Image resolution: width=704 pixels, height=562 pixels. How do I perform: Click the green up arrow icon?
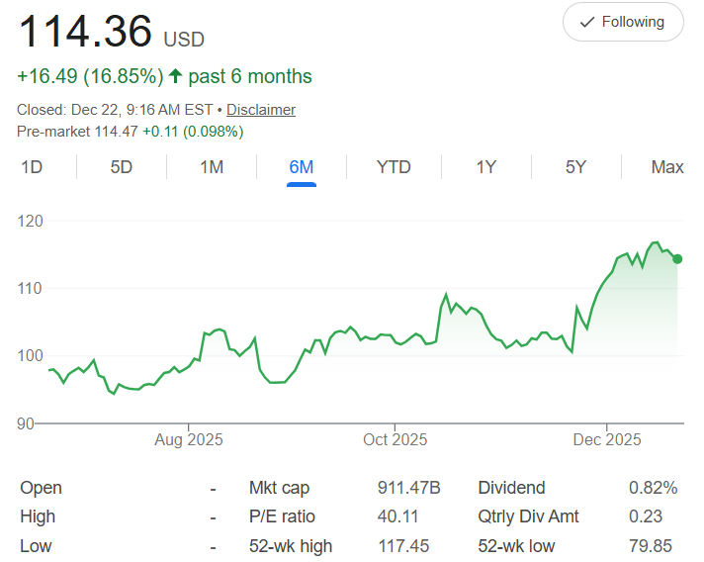coord(176,77)
